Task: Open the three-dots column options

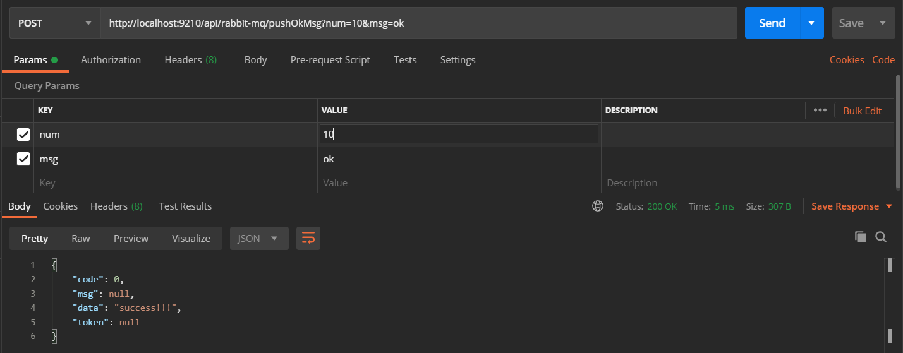Action: [x=820, y=110]
